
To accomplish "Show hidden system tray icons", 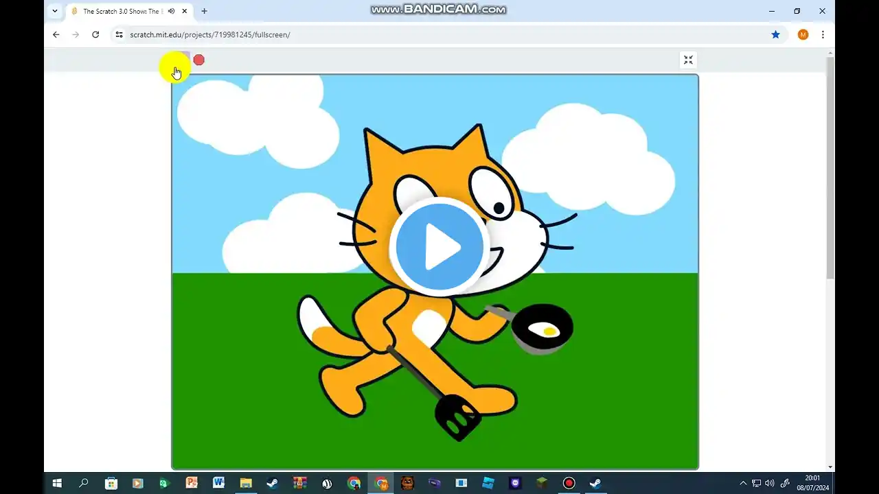I will [742, 483].
